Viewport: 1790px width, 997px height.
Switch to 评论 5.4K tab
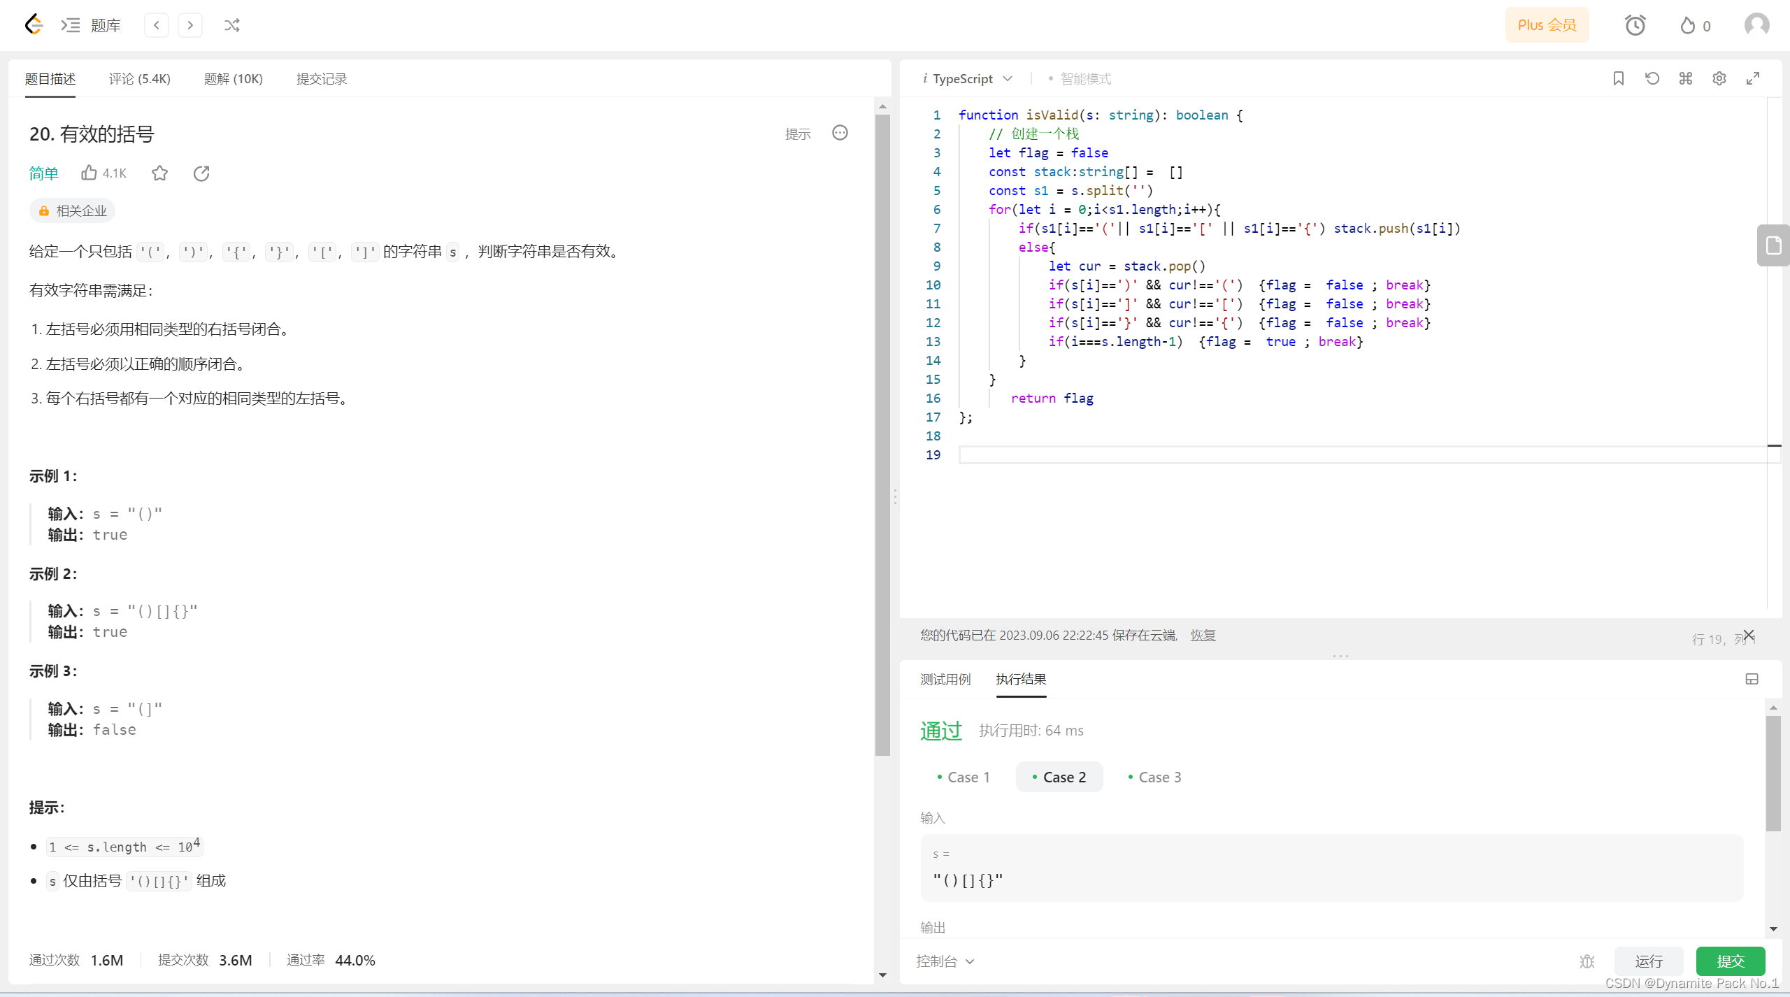pyautogui.click(x=138, y=78)
